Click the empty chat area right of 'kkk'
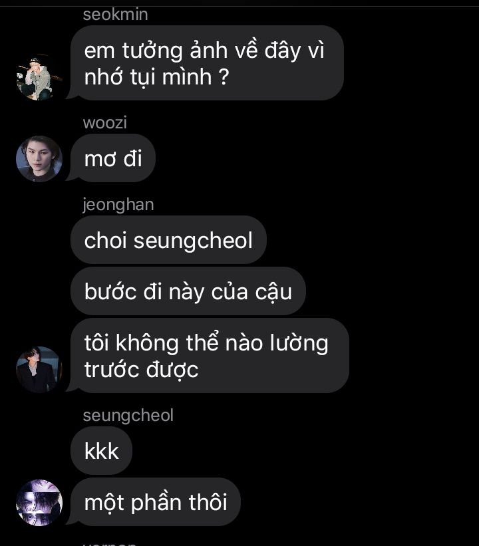This screenshot has height=546, width=479. (303, 451)
